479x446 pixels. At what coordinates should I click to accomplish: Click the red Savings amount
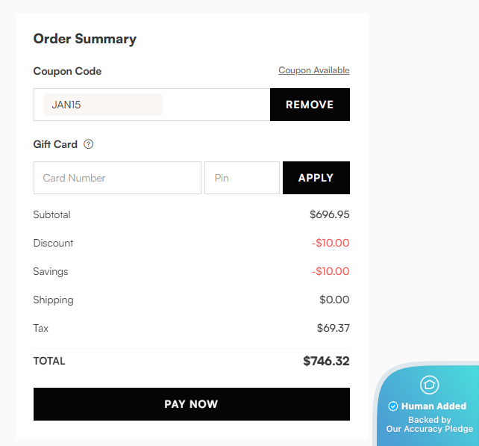pyautogui.click(x=331, y=271)
